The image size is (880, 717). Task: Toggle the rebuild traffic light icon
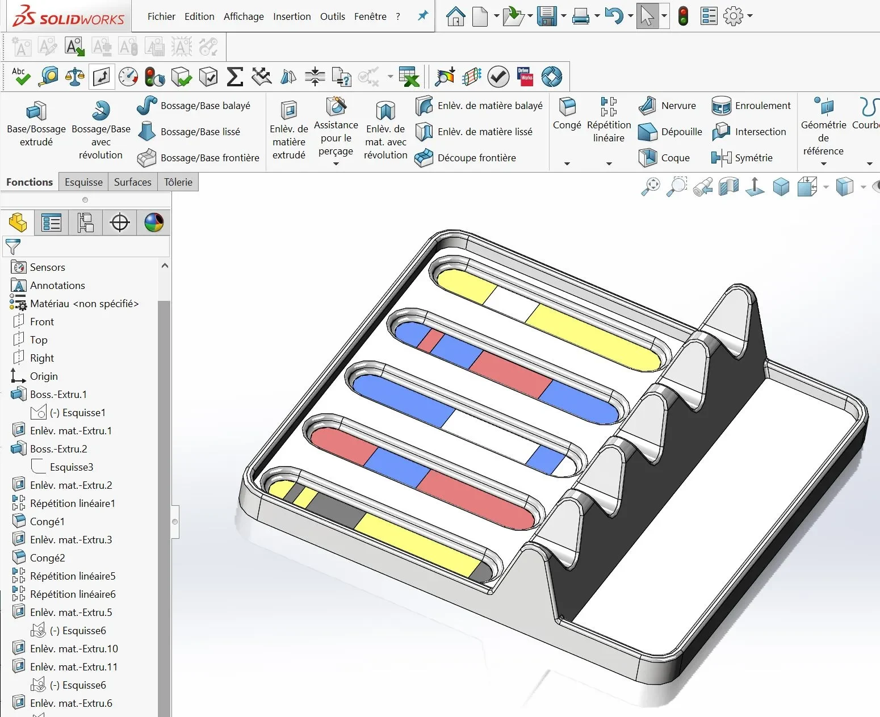pos(684,16)
